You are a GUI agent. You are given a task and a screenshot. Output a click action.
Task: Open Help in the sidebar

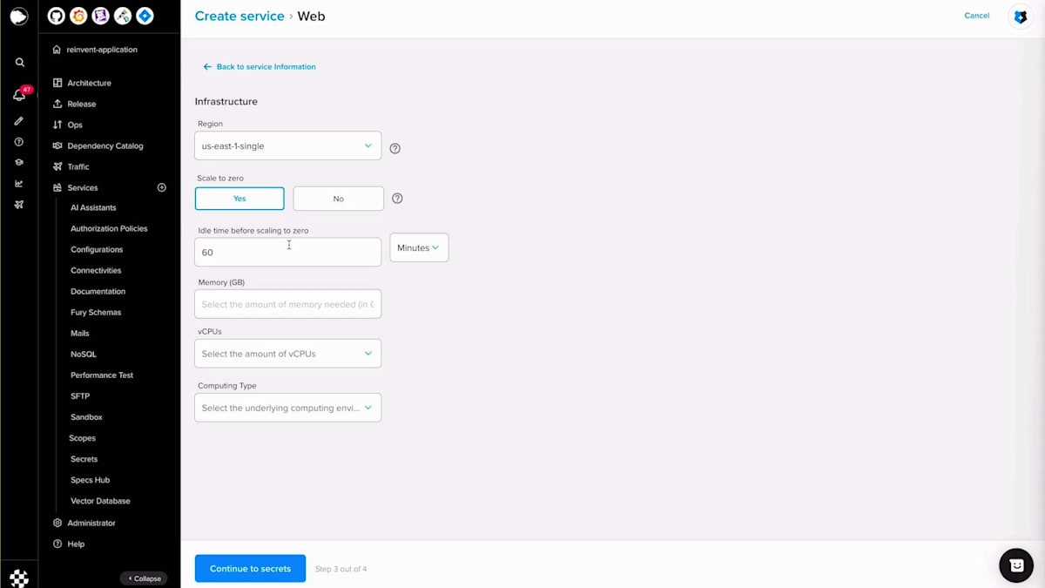click(x=76, y=544)
